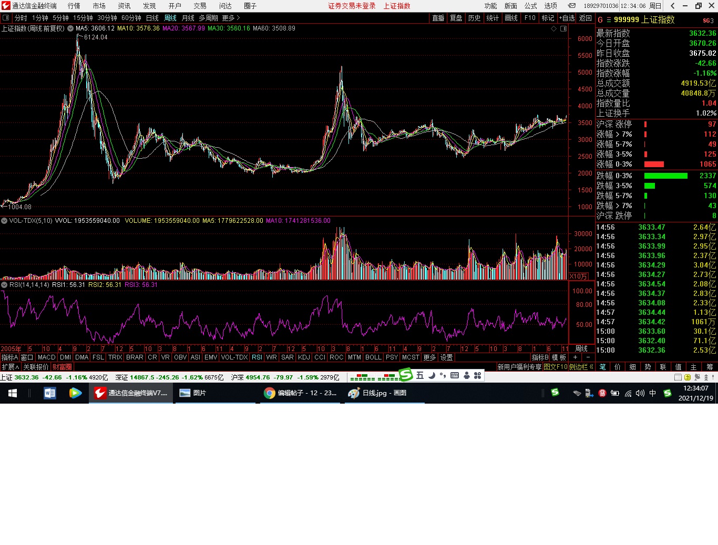Select the MACD indicator tab
The width and height of the screenshot is (718, 545).
[47, 357]
